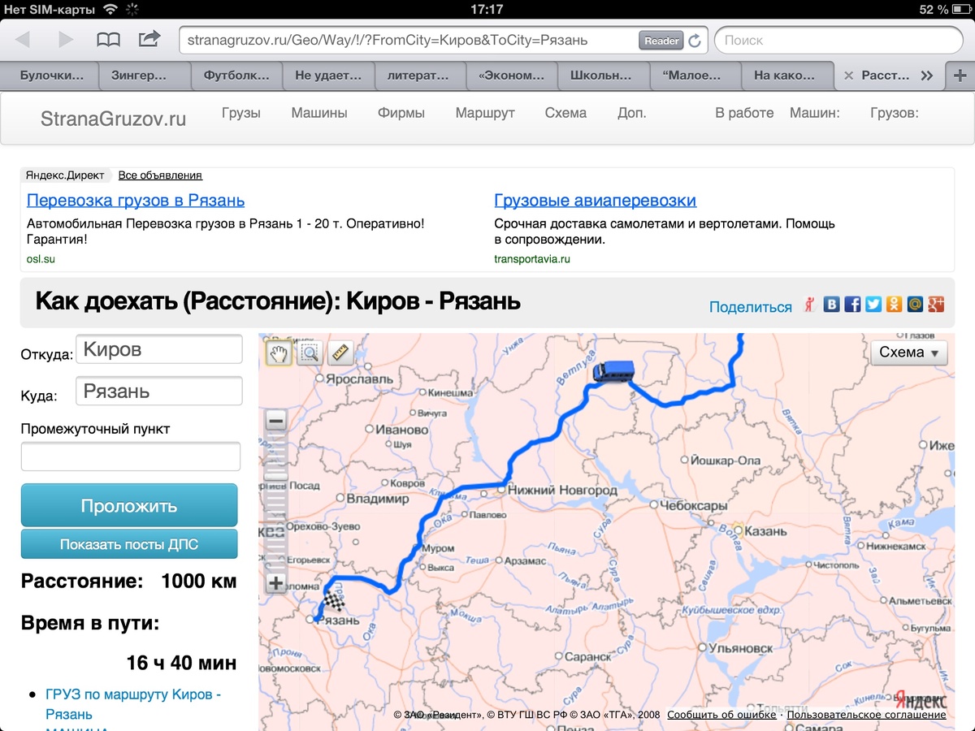The height and width of the screenshot is (731, 975).
Task: Click Машин: header counter
Action: 815,113
